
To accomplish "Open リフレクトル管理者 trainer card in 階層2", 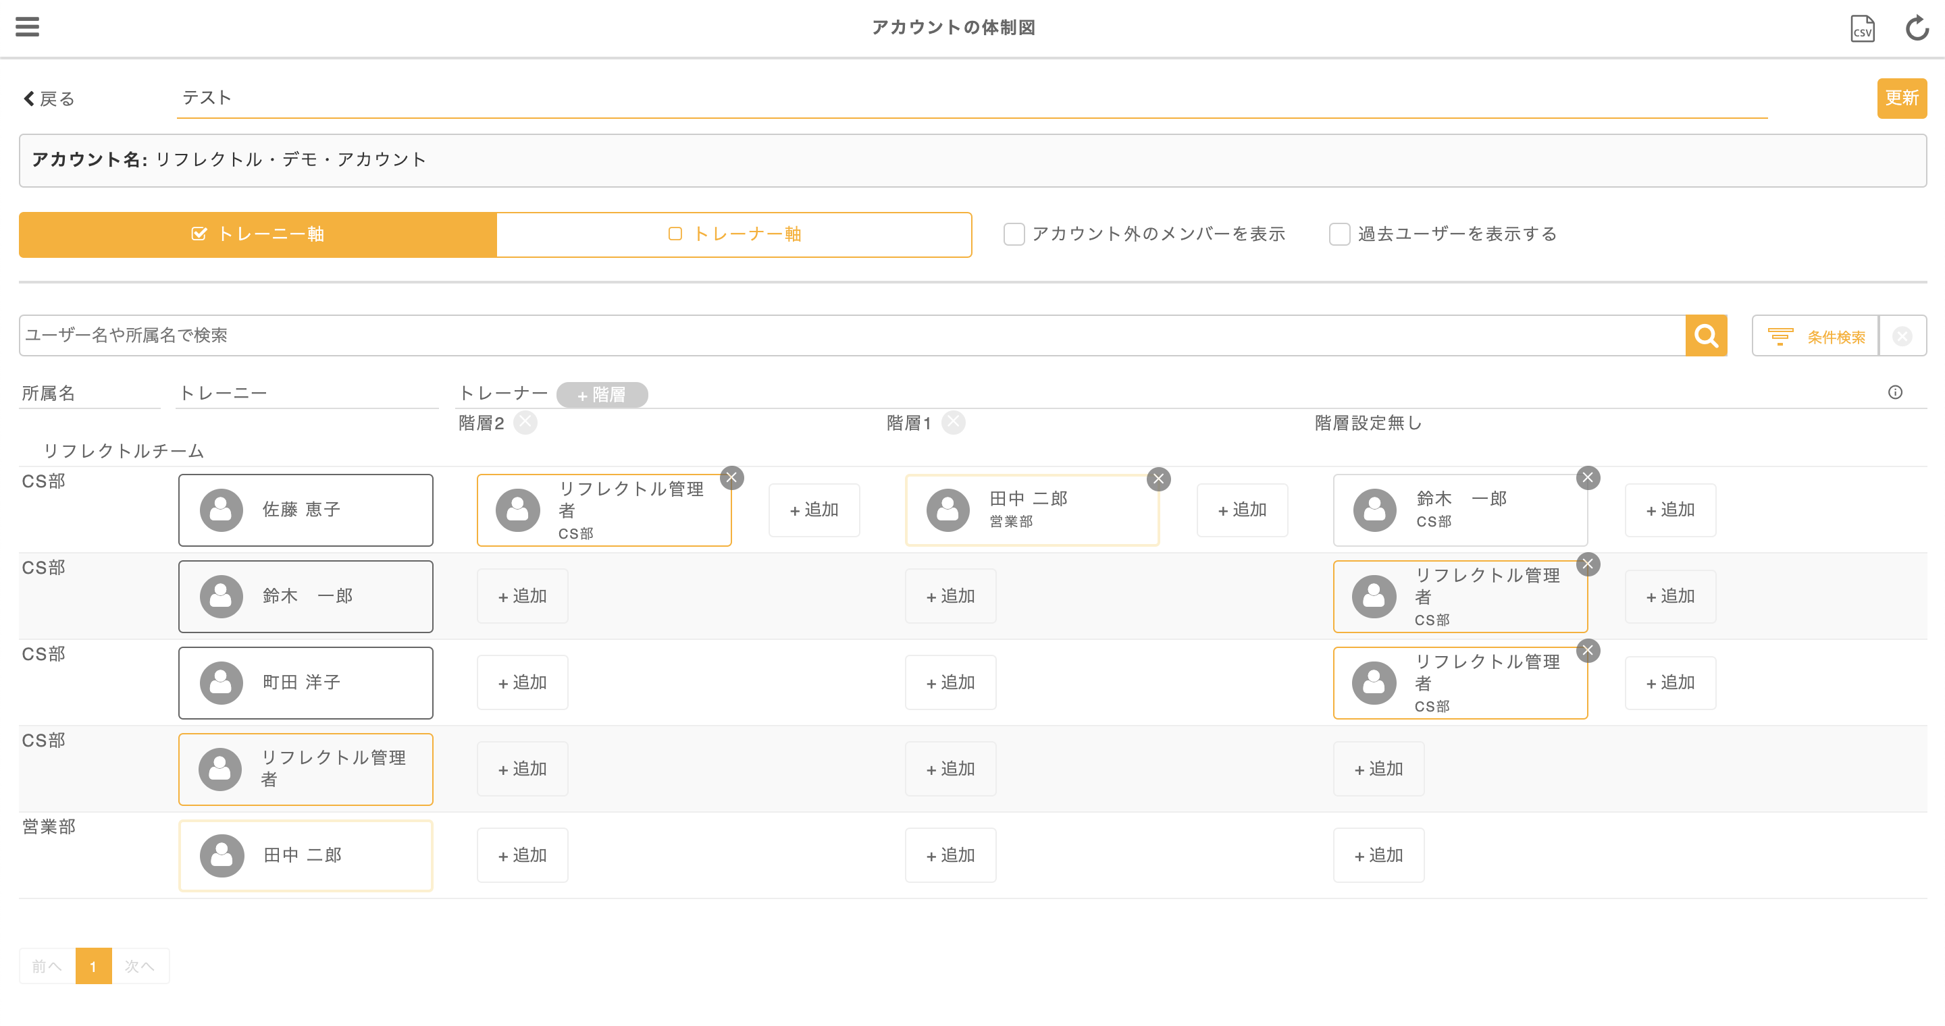I will (x=604, y=510).
